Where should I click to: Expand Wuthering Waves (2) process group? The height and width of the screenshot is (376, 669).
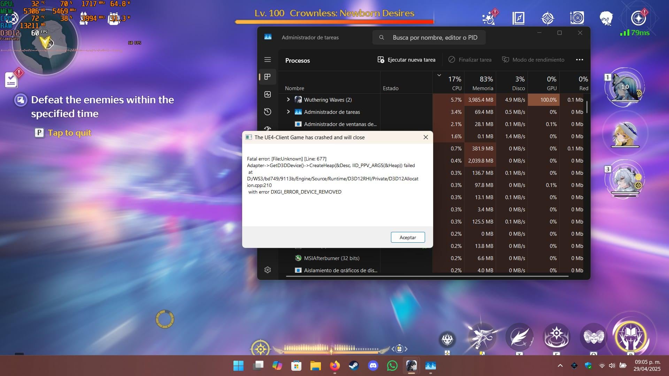(x=288, y=100)
